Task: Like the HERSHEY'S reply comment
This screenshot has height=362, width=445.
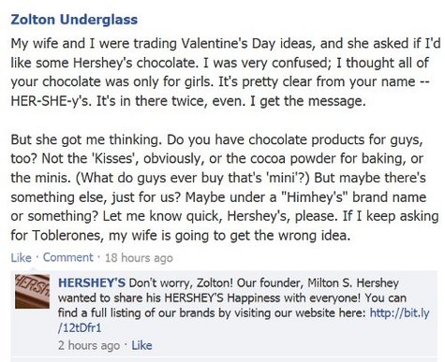Action: point(141,345)
